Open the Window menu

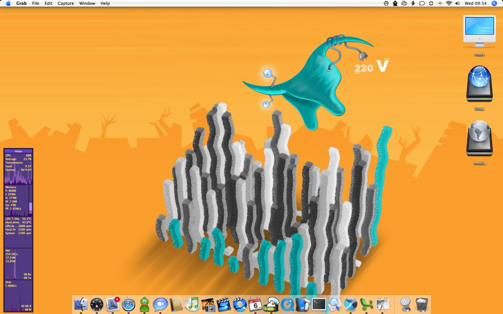(87, 3)
